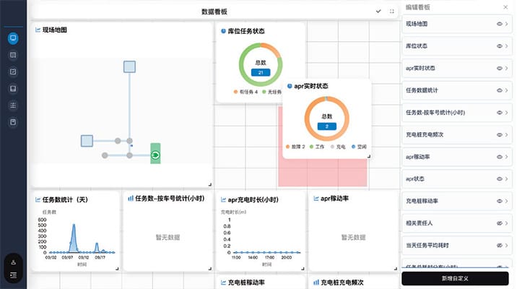Select apr状态 item in the edit panel

click(433, 178)
